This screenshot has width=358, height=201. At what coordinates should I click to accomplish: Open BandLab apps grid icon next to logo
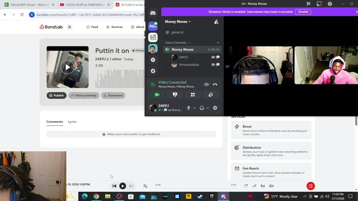(x=70, y=27)
